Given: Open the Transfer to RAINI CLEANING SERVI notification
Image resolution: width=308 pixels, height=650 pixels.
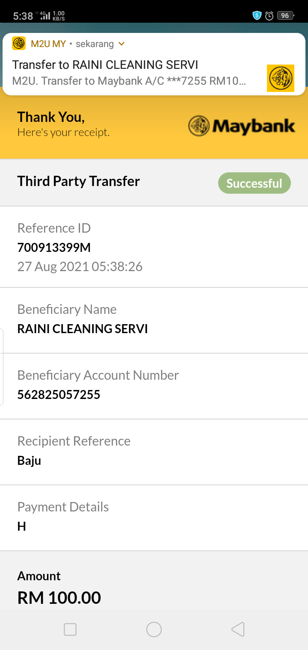Looking at the screenshot, I should (154, 64).
